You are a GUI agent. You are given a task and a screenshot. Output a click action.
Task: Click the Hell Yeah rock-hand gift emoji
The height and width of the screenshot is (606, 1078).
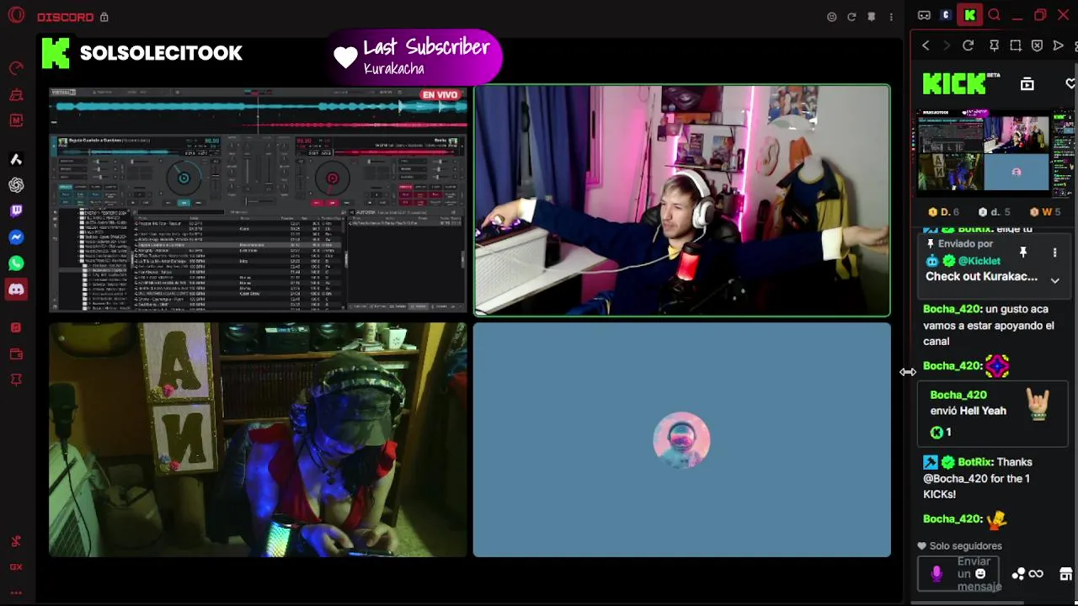coord(1038,405)
